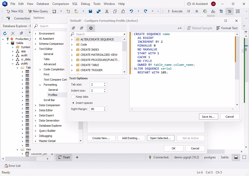Click the Connection plug icon
Screen dimensions: 249x176
[8, 18]
